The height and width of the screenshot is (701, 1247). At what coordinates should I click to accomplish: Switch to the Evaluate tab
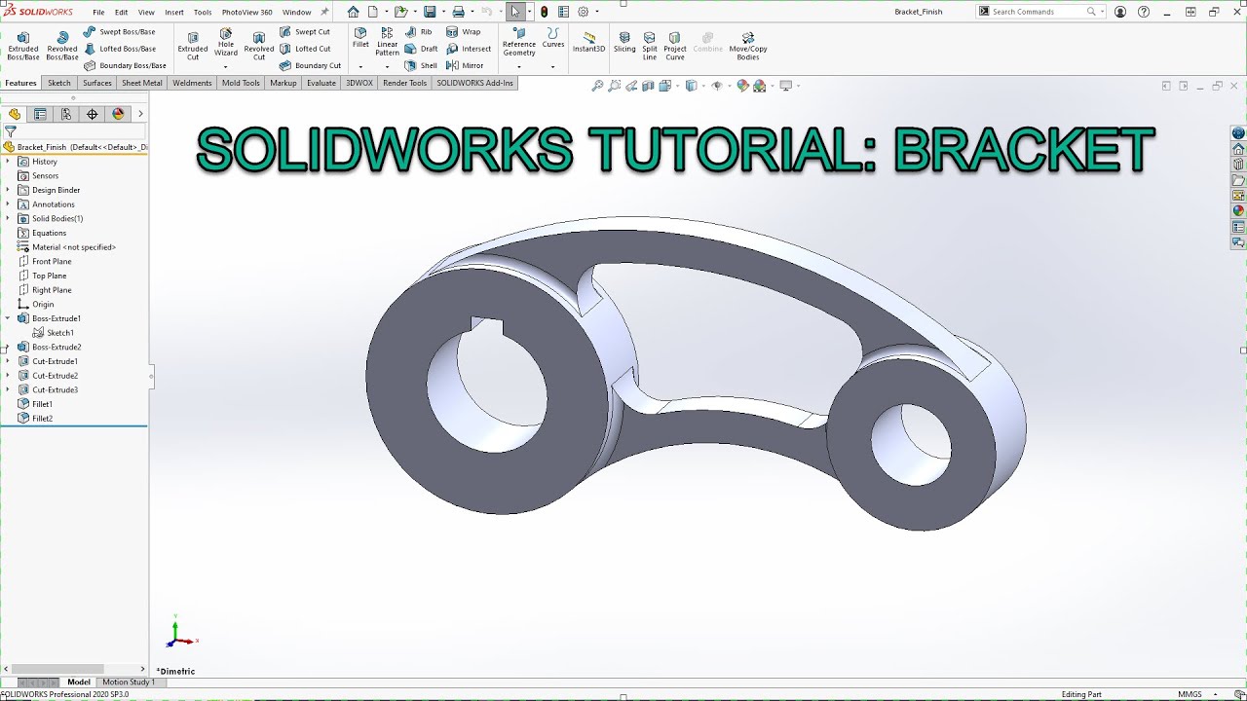click(321, 83)
